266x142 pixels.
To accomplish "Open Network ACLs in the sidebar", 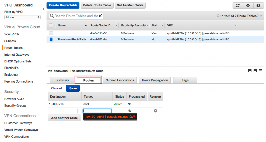I will 14,99.
